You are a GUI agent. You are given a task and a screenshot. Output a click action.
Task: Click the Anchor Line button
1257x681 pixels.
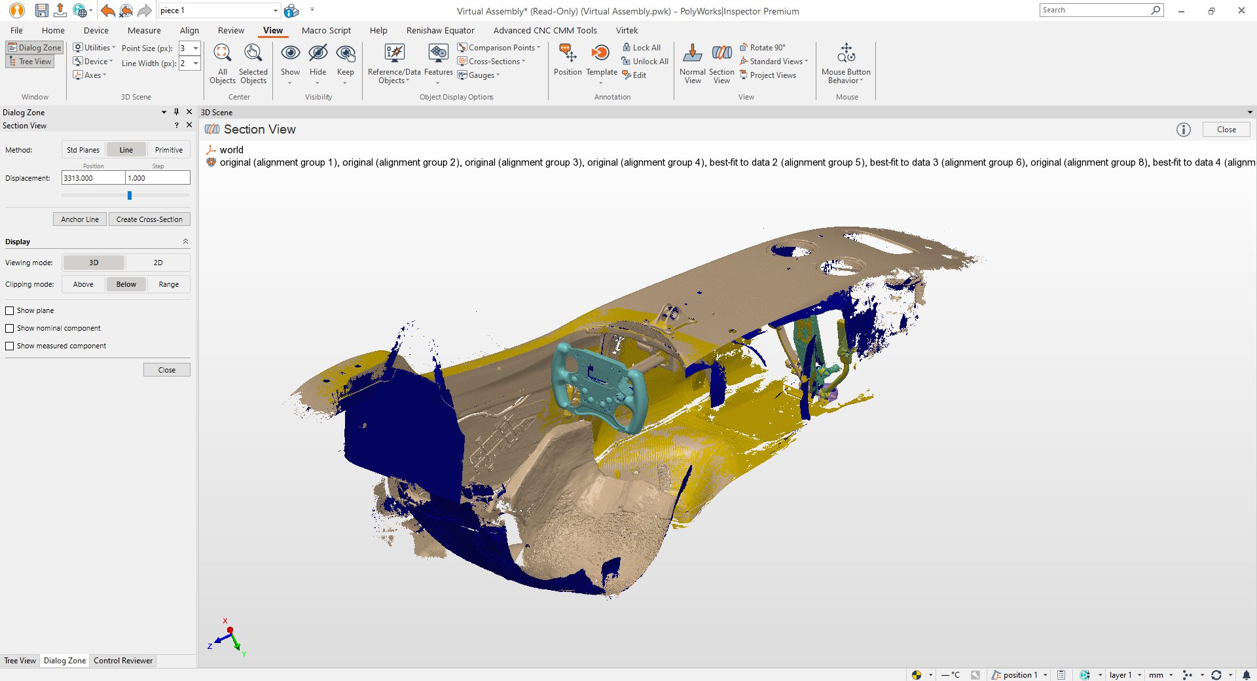(79, 219)
